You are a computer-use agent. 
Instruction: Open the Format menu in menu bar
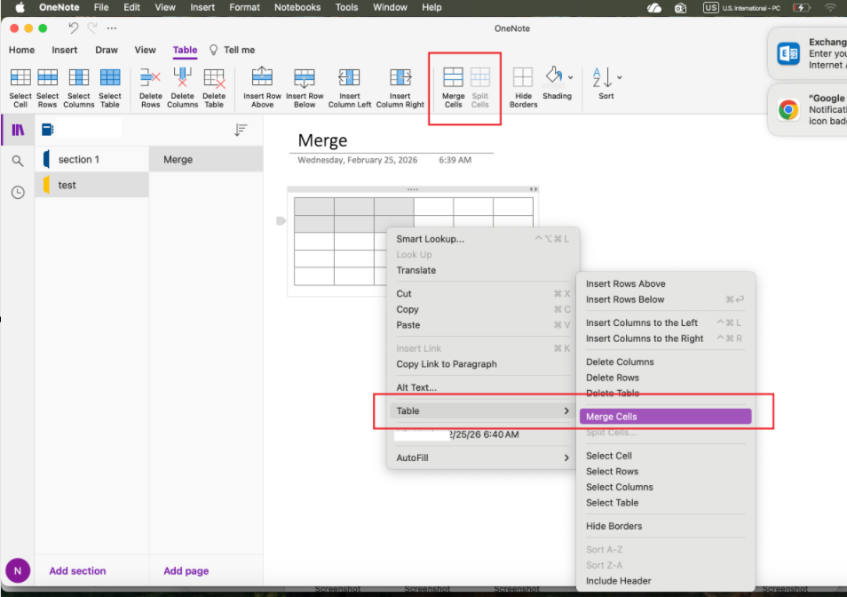[244, 8]
